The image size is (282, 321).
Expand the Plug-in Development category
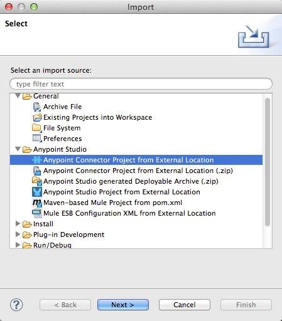click(x=18, y=234)
